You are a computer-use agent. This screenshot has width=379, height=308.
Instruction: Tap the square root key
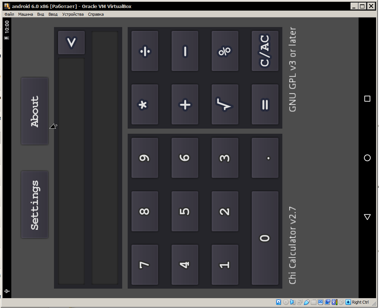225,104
